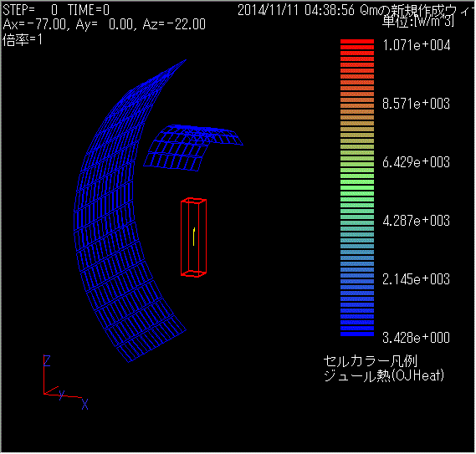
Task: Click the 4.287e+003 legend value
Action: (417, 221)
